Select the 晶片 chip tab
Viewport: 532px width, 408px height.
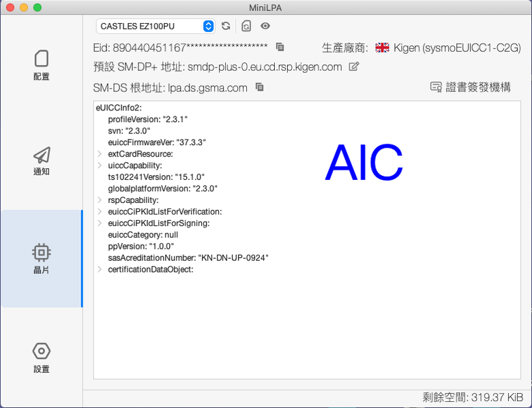pyautogui.click(x=42, y=259)
